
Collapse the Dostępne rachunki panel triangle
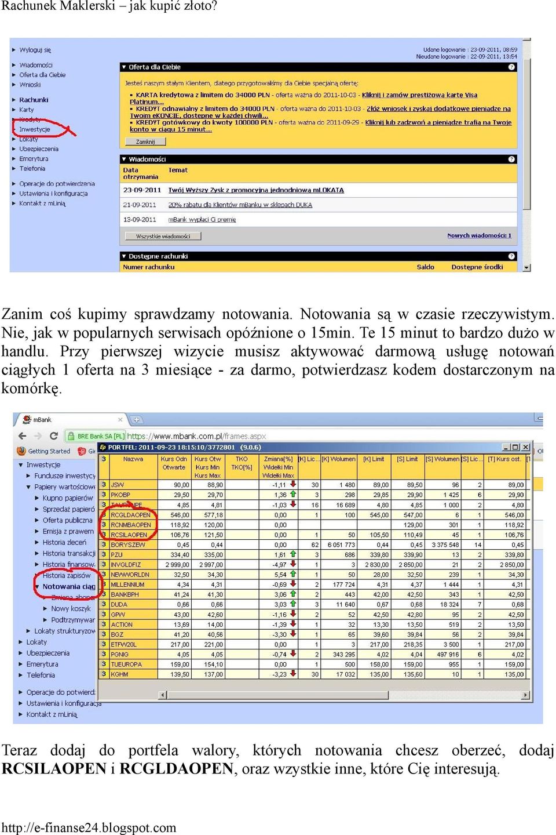click(124, 256)
